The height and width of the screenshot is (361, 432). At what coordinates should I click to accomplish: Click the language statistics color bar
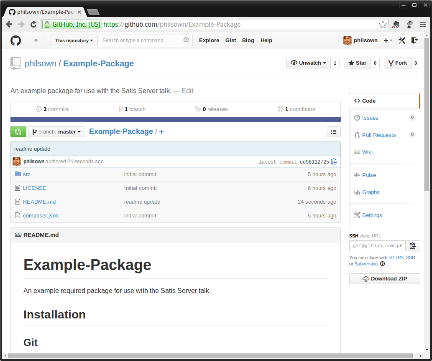[176, 120]
